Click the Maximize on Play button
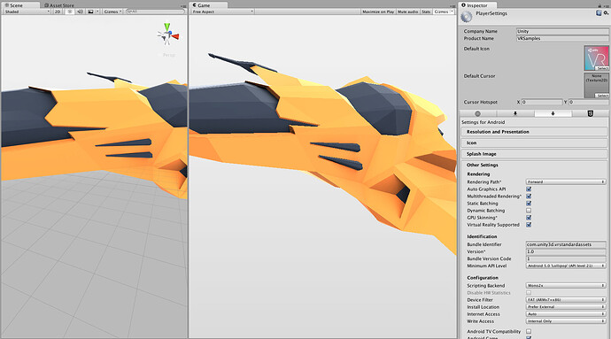Image resolution: width=611 pixels, height=339 pixels. coord(378,12)
